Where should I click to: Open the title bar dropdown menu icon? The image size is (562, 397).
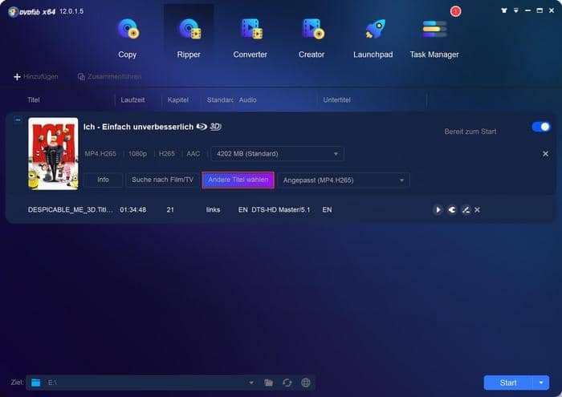(515, 10)
